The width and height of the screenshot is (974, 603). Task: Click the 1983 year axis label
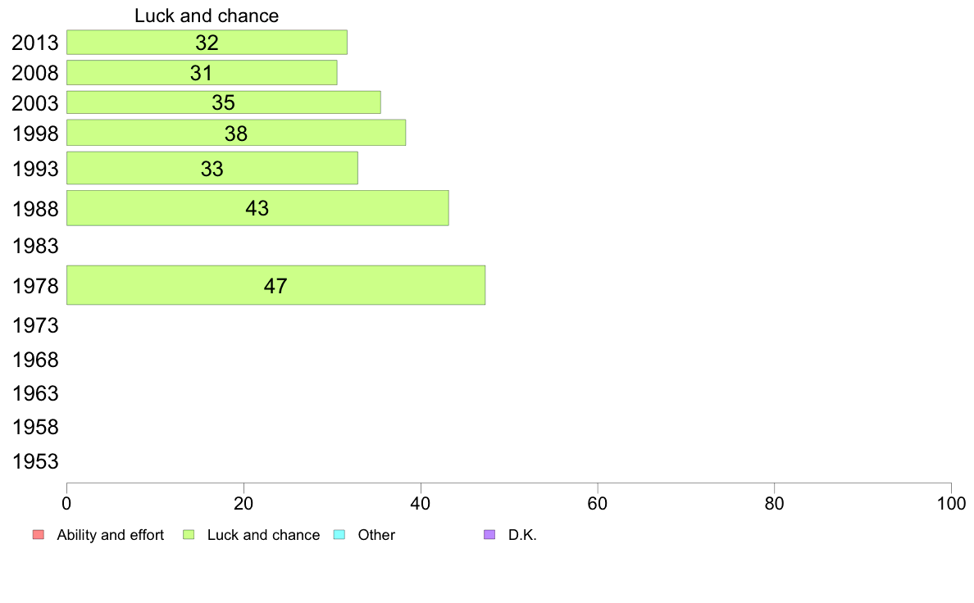(35, 247)
